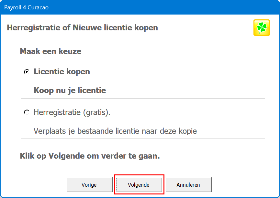Click empty title bar area right of the title

tap(162, 7)
